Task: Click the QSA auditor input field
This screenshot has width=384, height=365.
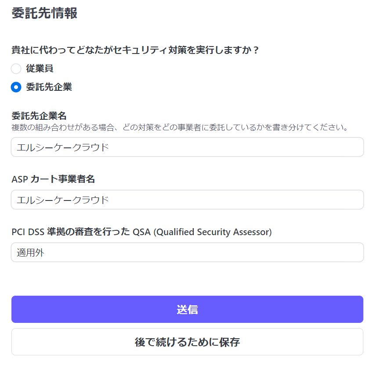Action: (187, 252)
